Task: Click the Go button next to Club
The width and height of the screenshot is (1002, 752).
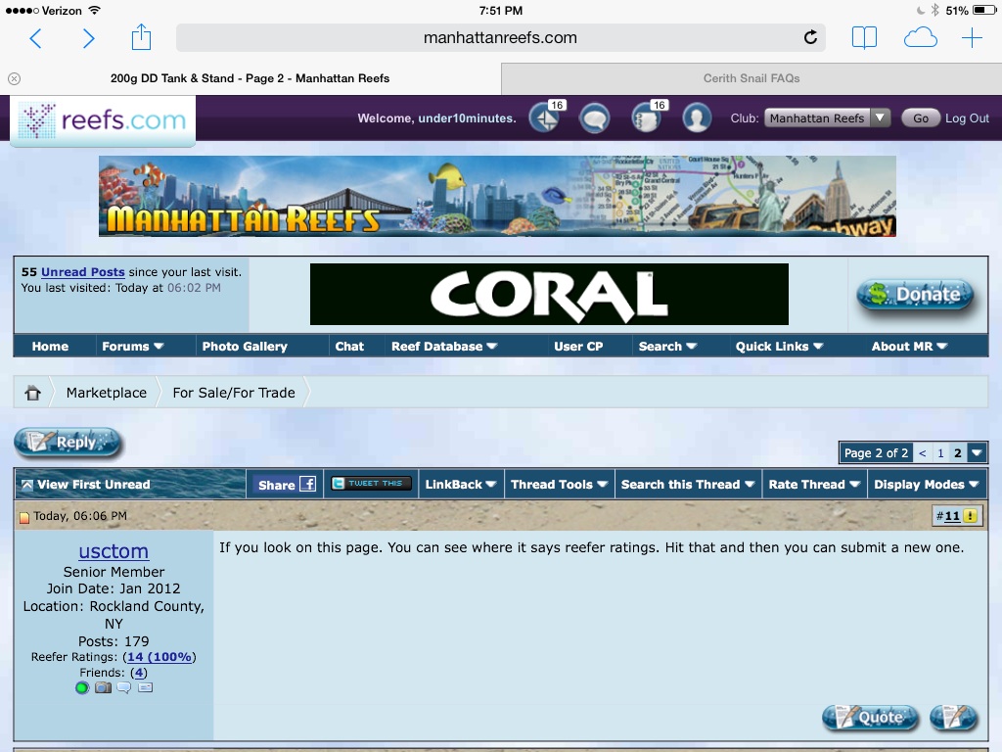Action: 920,118
